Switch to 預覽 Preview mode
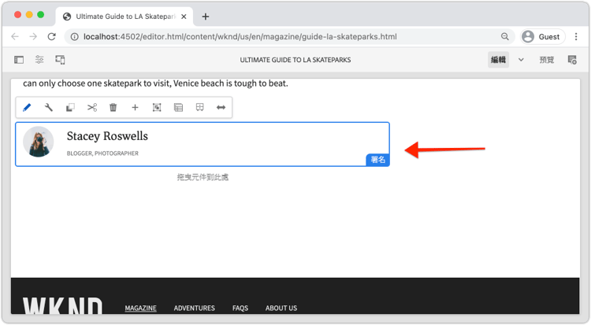Viewport: 591px width, 325px height. (x=547, y=60)
